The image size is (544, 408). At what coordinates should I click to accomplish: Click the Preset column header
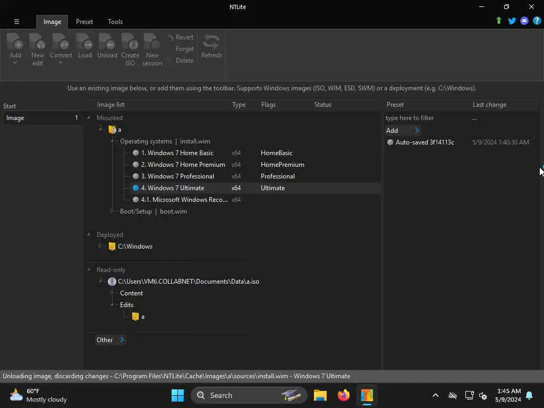(395, 105)
